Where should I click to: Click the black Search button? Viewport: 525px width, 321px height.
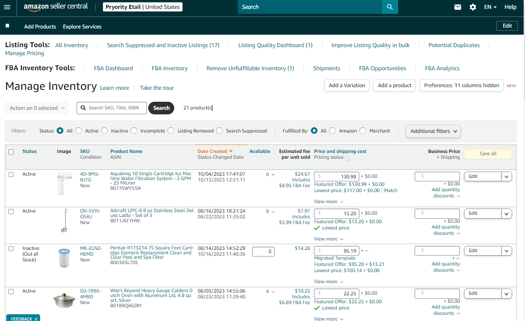[161, 108]
